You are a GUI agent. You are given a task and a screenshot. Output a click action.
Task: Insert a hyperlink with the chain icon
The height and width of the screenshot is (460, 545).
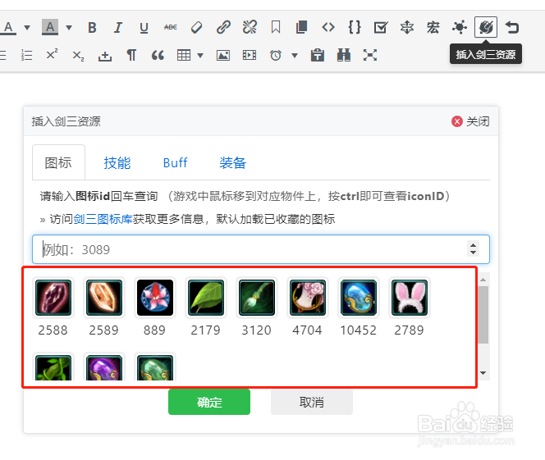[x=223, y=27]
